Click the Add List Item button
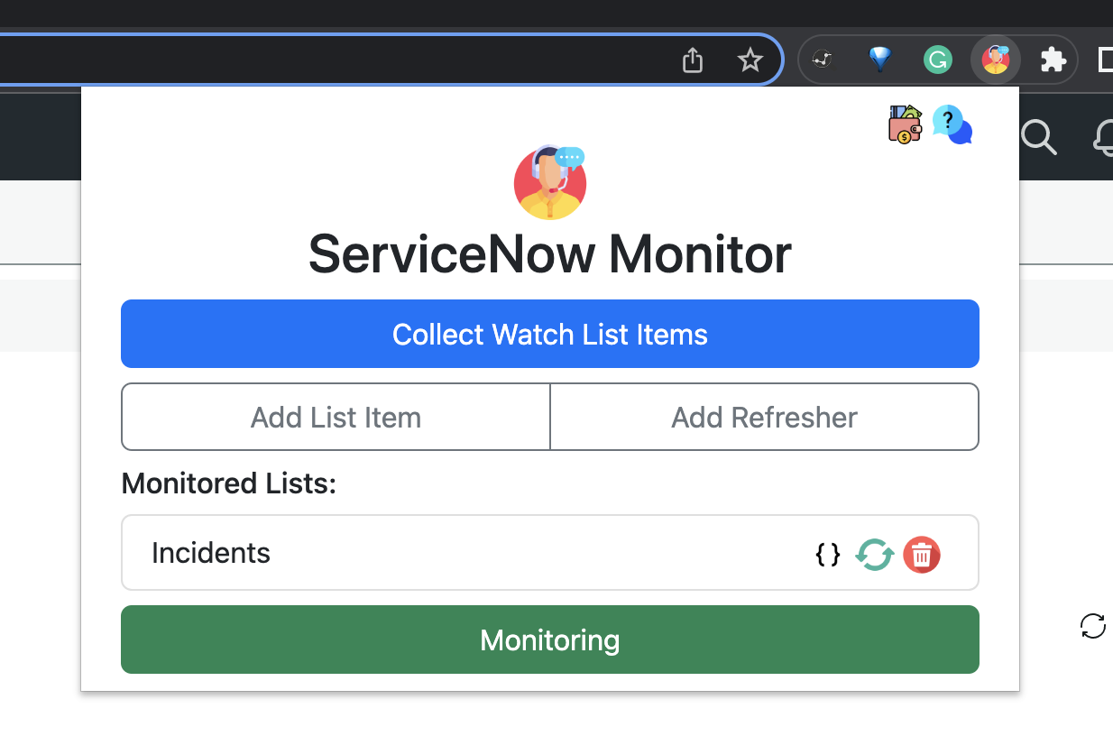Viewport: 1113px width, 736px height. coord(336,417)
